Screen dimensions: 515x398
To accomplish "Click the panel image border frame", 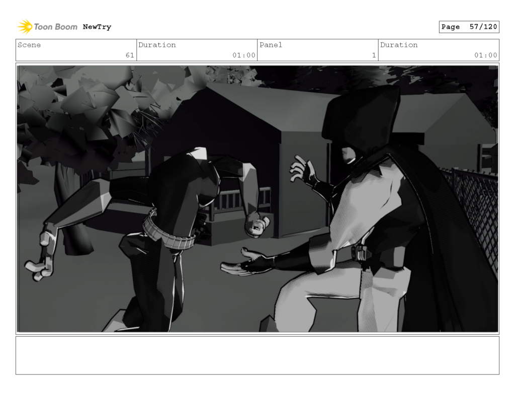I will 257,62.
